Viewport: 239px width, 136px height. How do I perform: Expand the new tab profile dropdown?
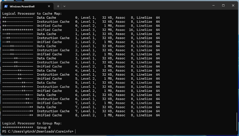(x=64, y=6)
